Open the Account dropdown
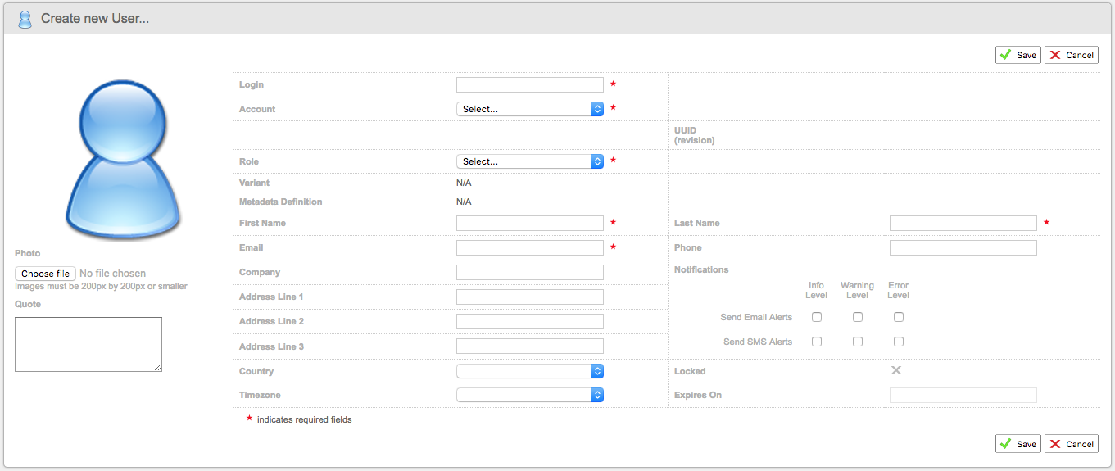 tap(529, 109)
